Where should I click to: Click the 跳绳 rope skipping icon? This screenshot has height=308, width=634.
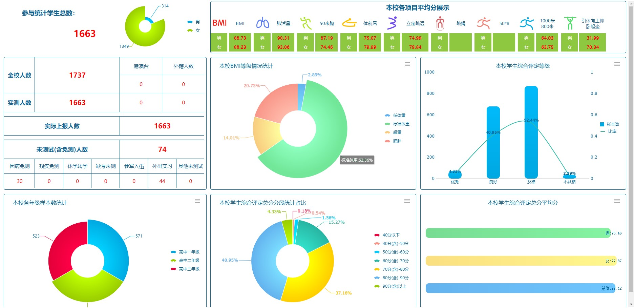click(440, 23)
